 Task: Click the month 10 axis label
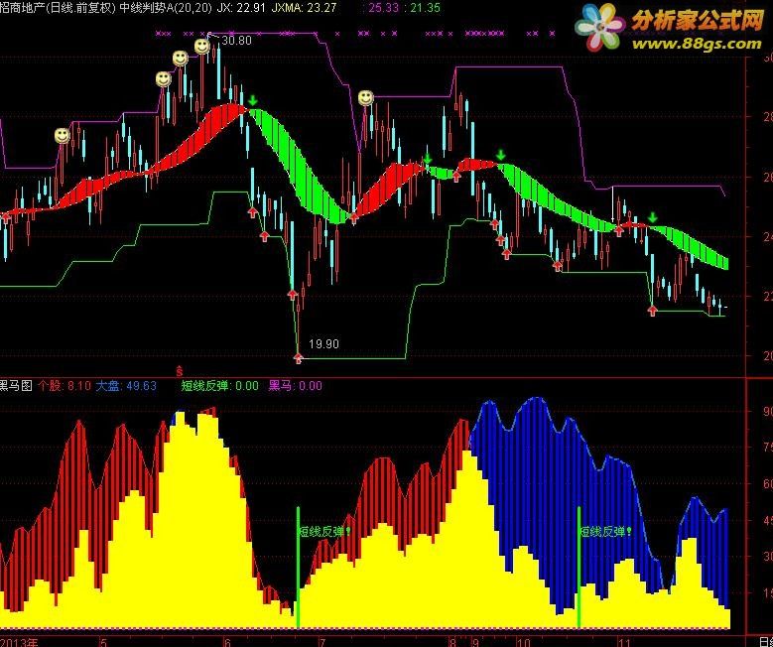click(524, 642)
